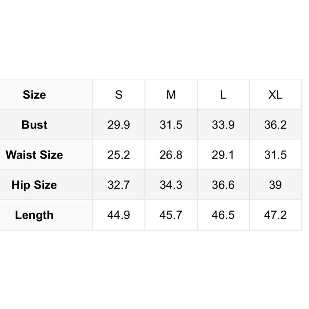Viewport: 309px width, 309px height.
Task: Click the 44.9 length value
Action: [x=119, y=215]
